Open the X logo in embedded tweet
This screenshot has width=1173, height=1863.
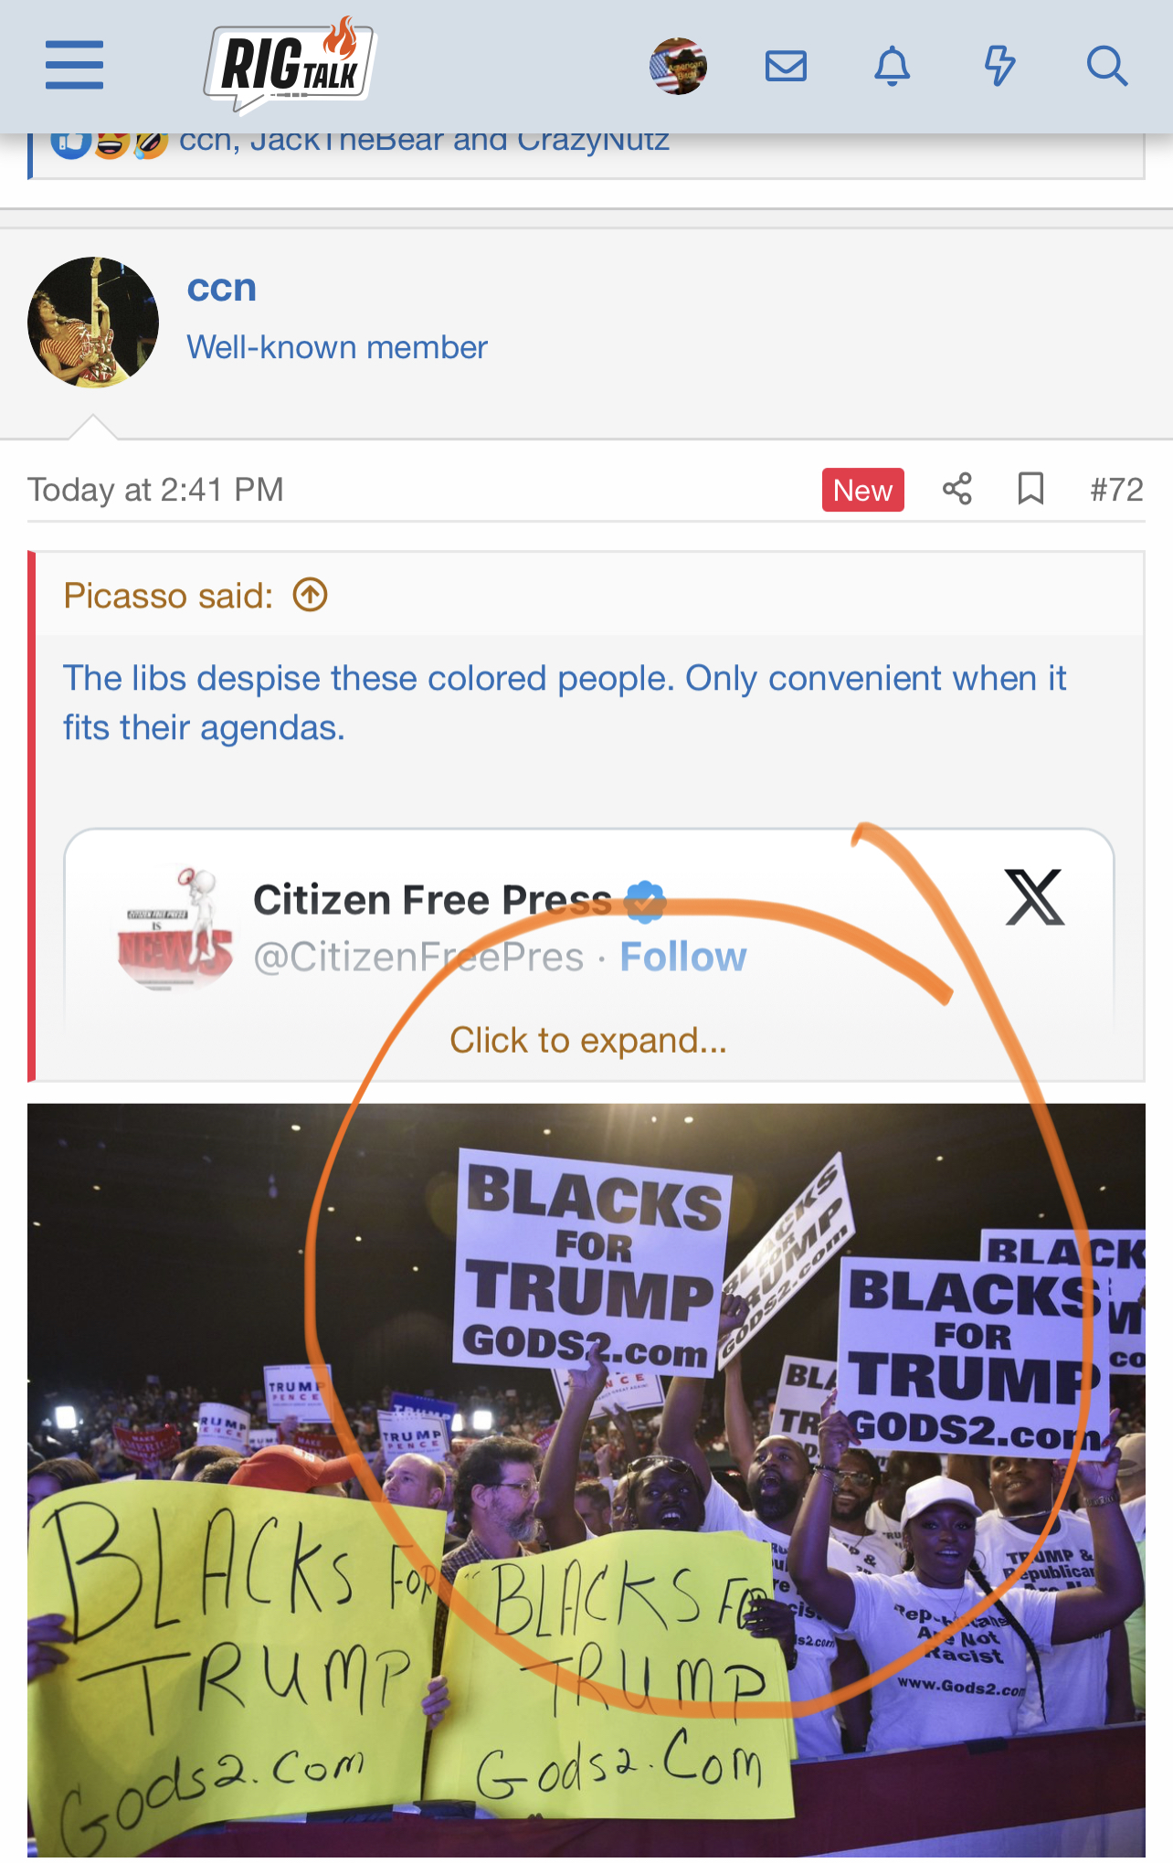1035,897
